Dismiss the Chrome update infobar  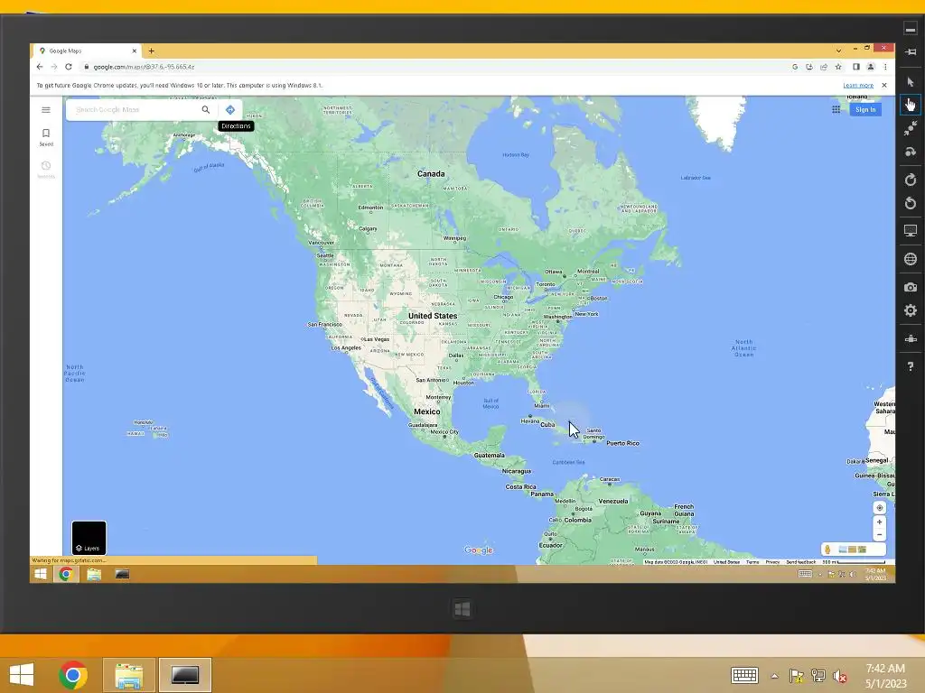[884, 86]
